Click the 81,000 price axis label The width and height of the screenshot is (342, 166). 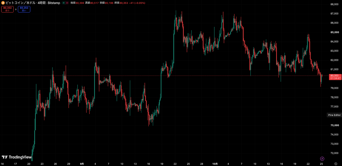334,69
